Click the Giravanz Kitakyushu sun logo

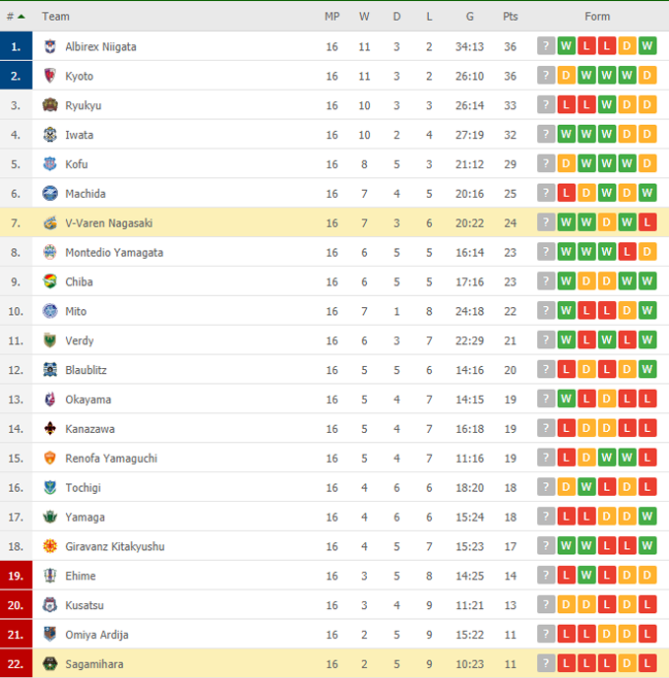pos(50,547)
